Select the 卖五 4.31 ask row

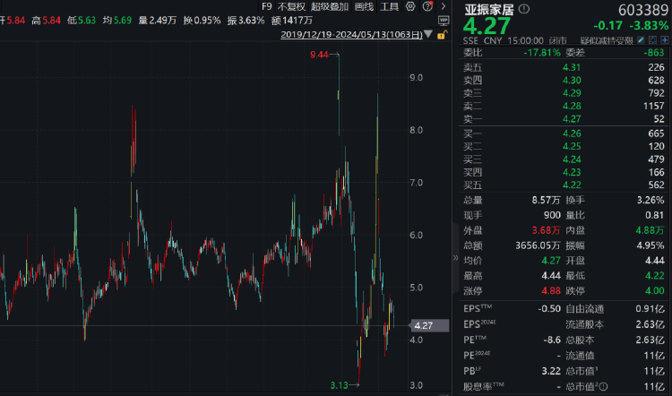[564, 67]
